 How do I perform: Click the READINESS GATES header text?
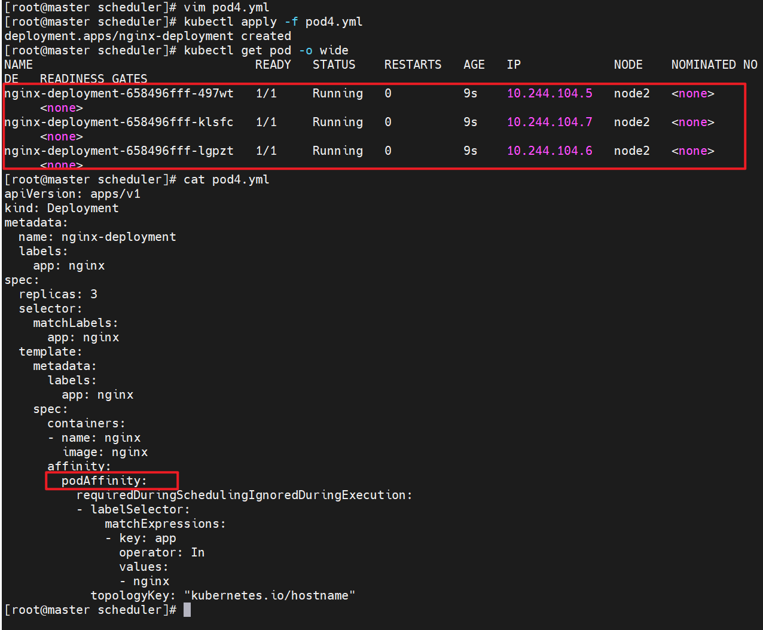[x=93, y=79]
